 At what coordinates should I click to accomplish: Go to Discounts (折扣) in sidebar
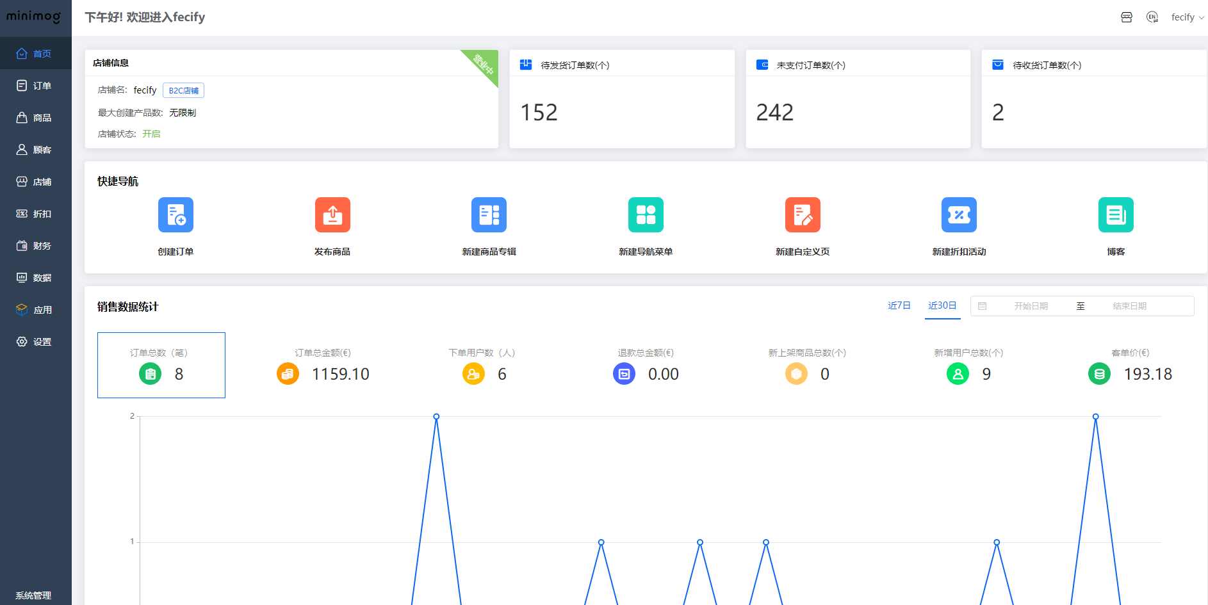[x=36, y=214]
